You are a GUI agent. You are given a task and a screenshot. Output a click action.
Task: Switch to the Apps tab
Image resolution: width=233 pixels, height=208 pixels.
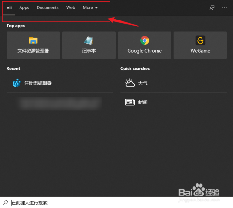pos(24,8)
